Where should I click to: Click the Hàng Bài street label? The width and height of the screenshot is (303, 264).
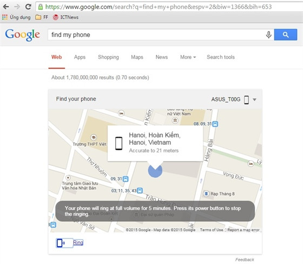(x=208, y=150)
